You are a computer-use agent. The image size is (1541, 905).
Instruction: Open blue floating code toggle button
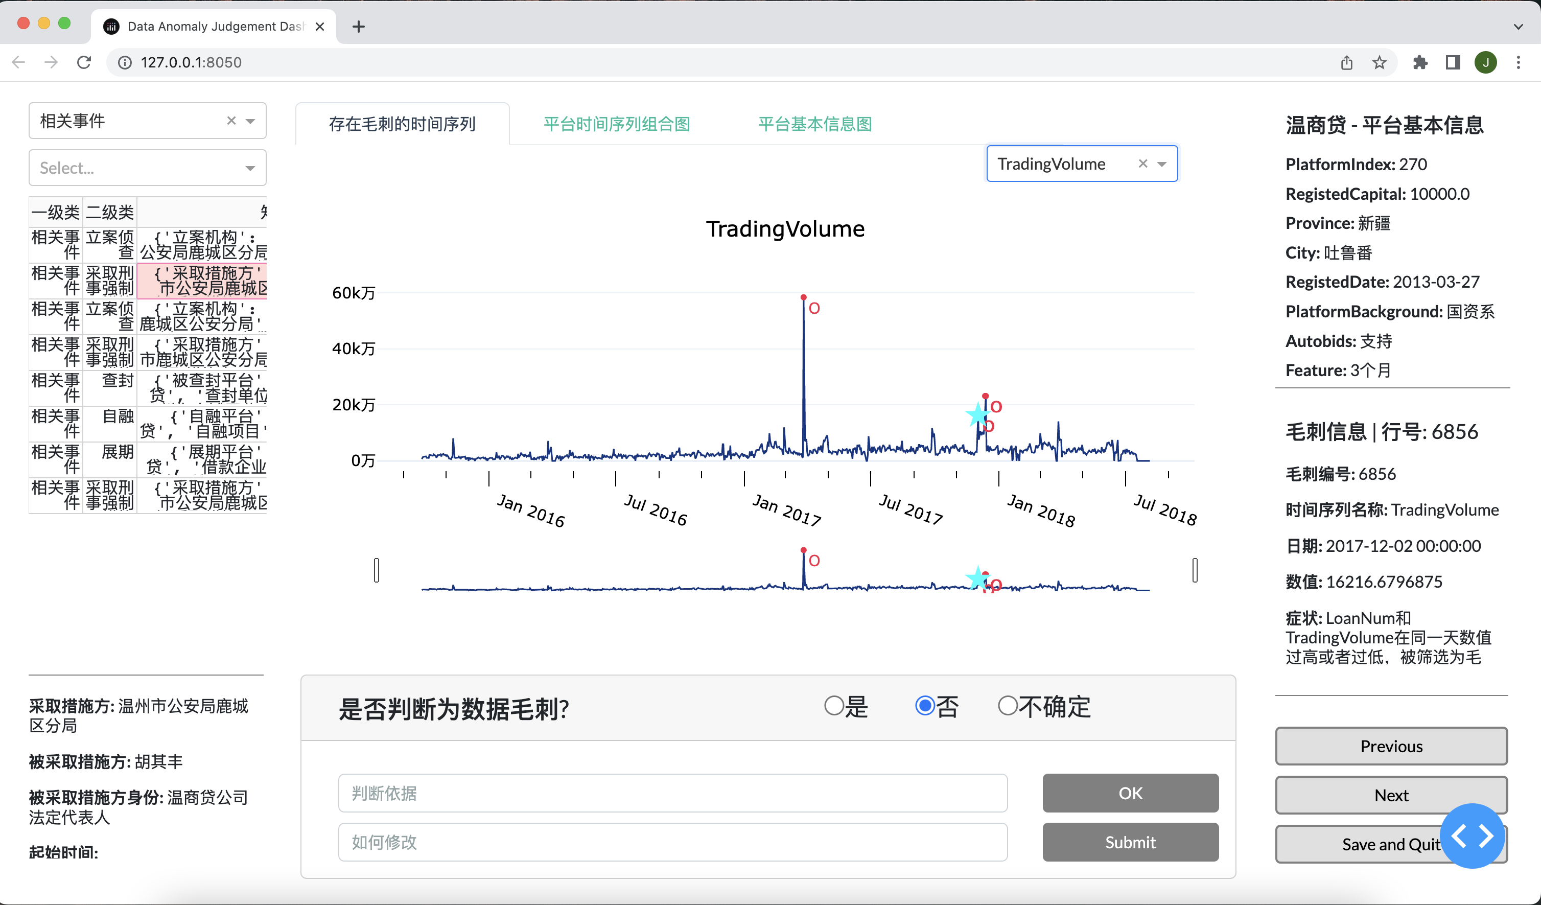(1472, 836)
